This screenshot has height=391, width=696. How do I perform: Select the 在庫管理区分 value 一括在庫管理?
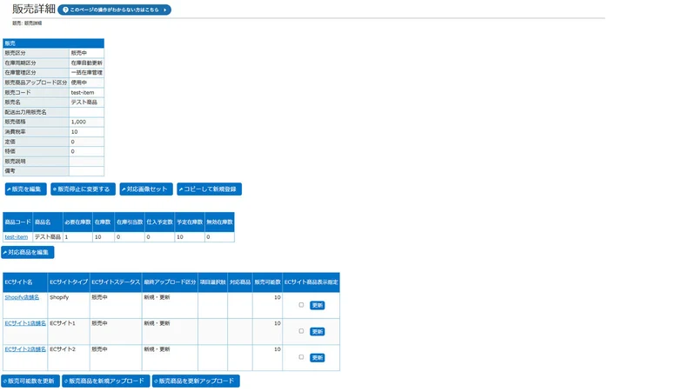pyautogui.click(x=86, y=73)
